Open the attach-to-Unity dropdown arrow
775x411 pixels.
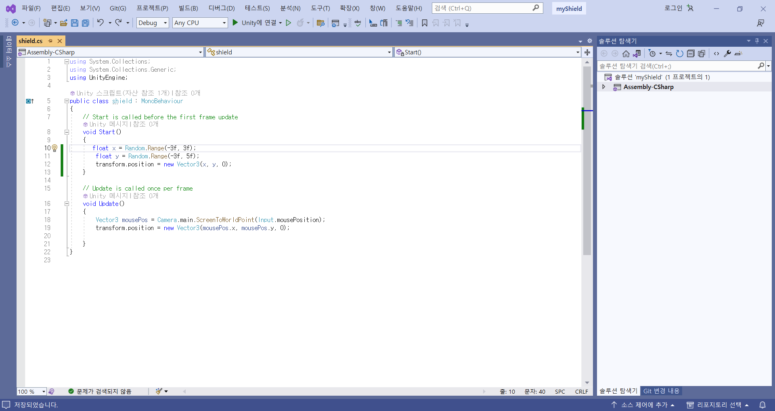coord(280,23)
